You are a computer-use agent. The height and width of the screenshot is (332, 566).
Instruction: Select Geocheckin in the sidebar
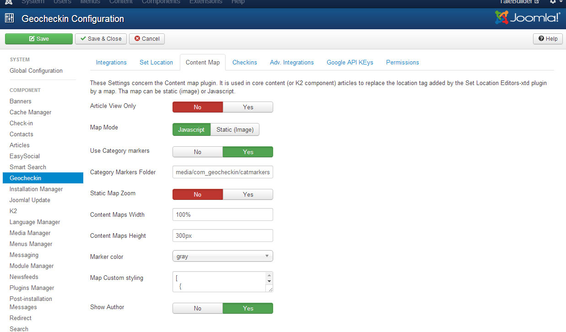pos(43,178)
